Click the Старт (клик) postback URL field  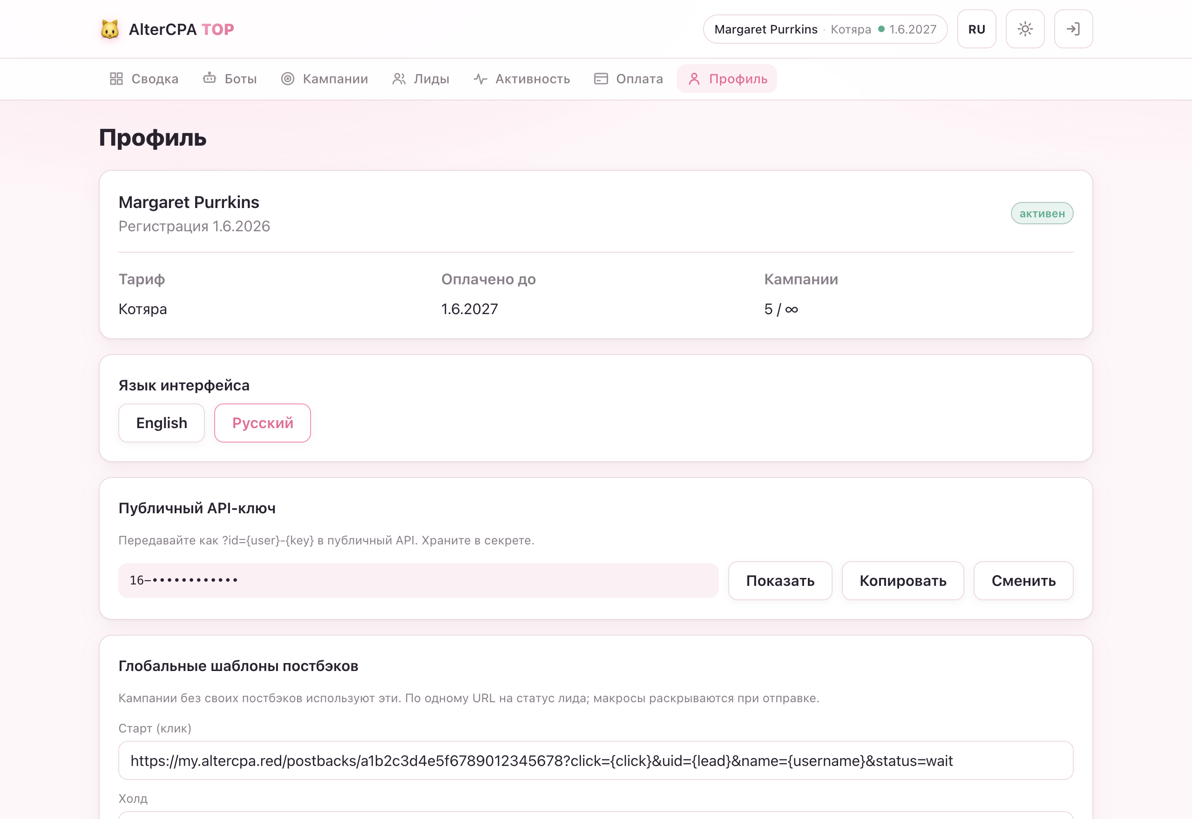(x=596, y=760)
